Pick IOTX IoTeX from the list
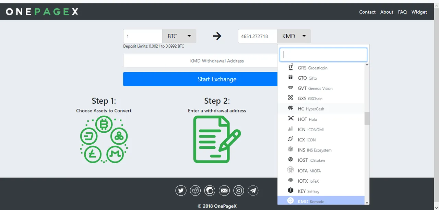 (x=321, y=181)
